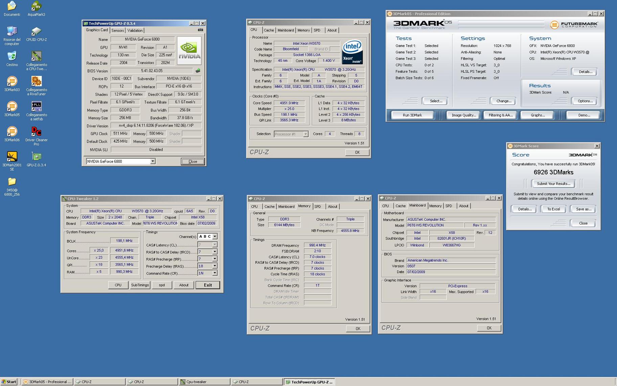Export score with To Excel button
The image size is (617, 386).
pos(553,209)
